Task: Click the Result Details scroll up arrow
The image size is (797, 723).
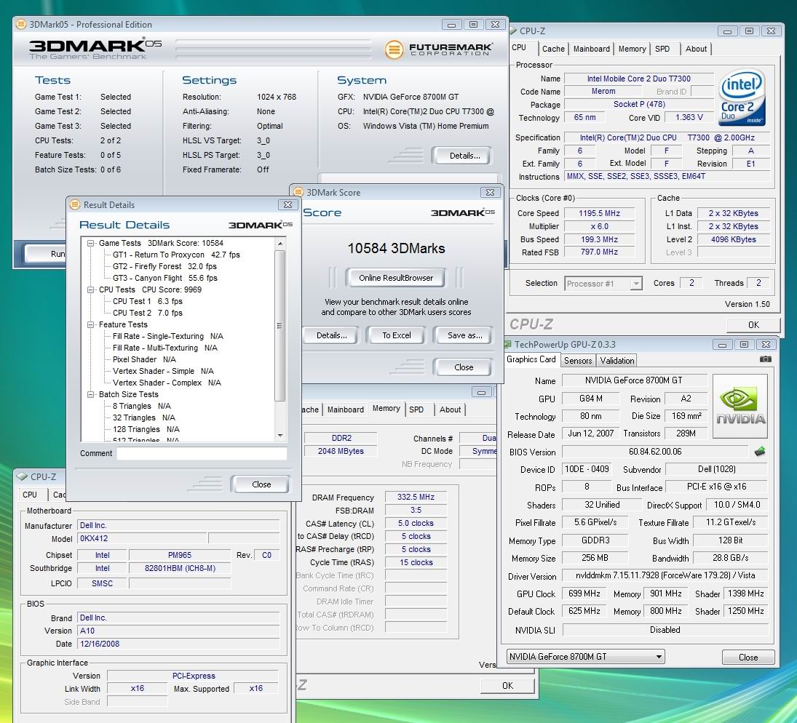Action: tap(280, 244)
